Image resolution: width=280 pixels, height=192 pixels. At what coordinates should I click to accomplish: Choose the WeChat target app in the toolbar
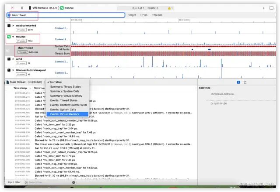(x=67, y=8)
